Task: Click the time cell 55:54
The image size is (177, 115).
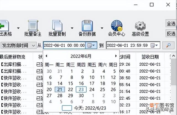Action: pyautogui.click(x=125, y=85)
